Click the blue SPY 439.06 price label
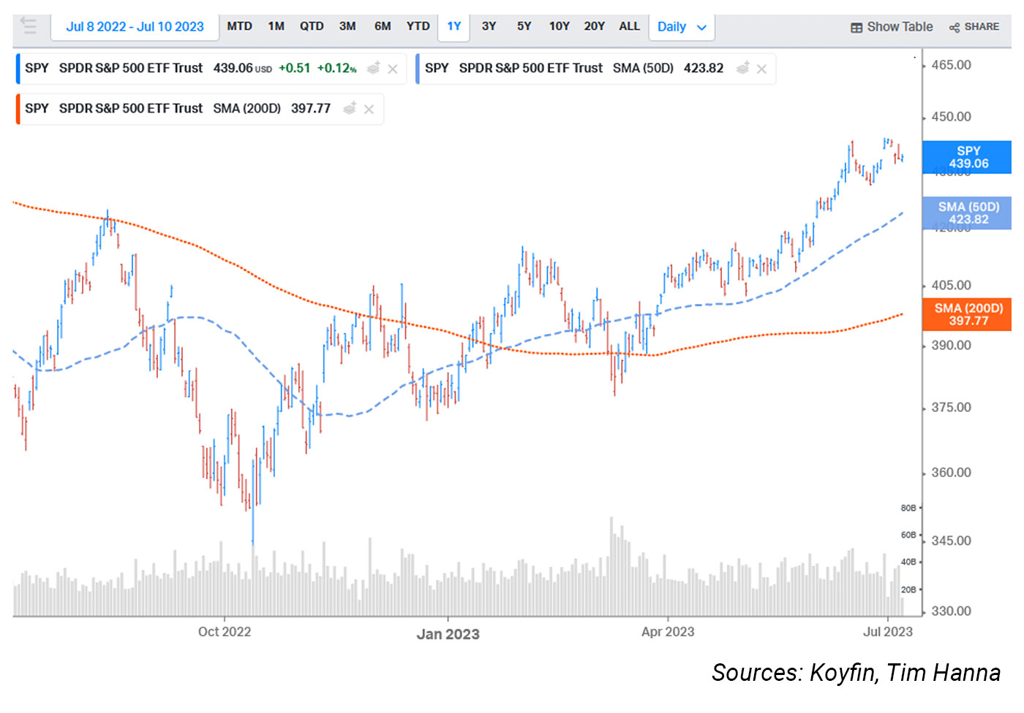The image size is (1024, 713). [x=967, y=157]
